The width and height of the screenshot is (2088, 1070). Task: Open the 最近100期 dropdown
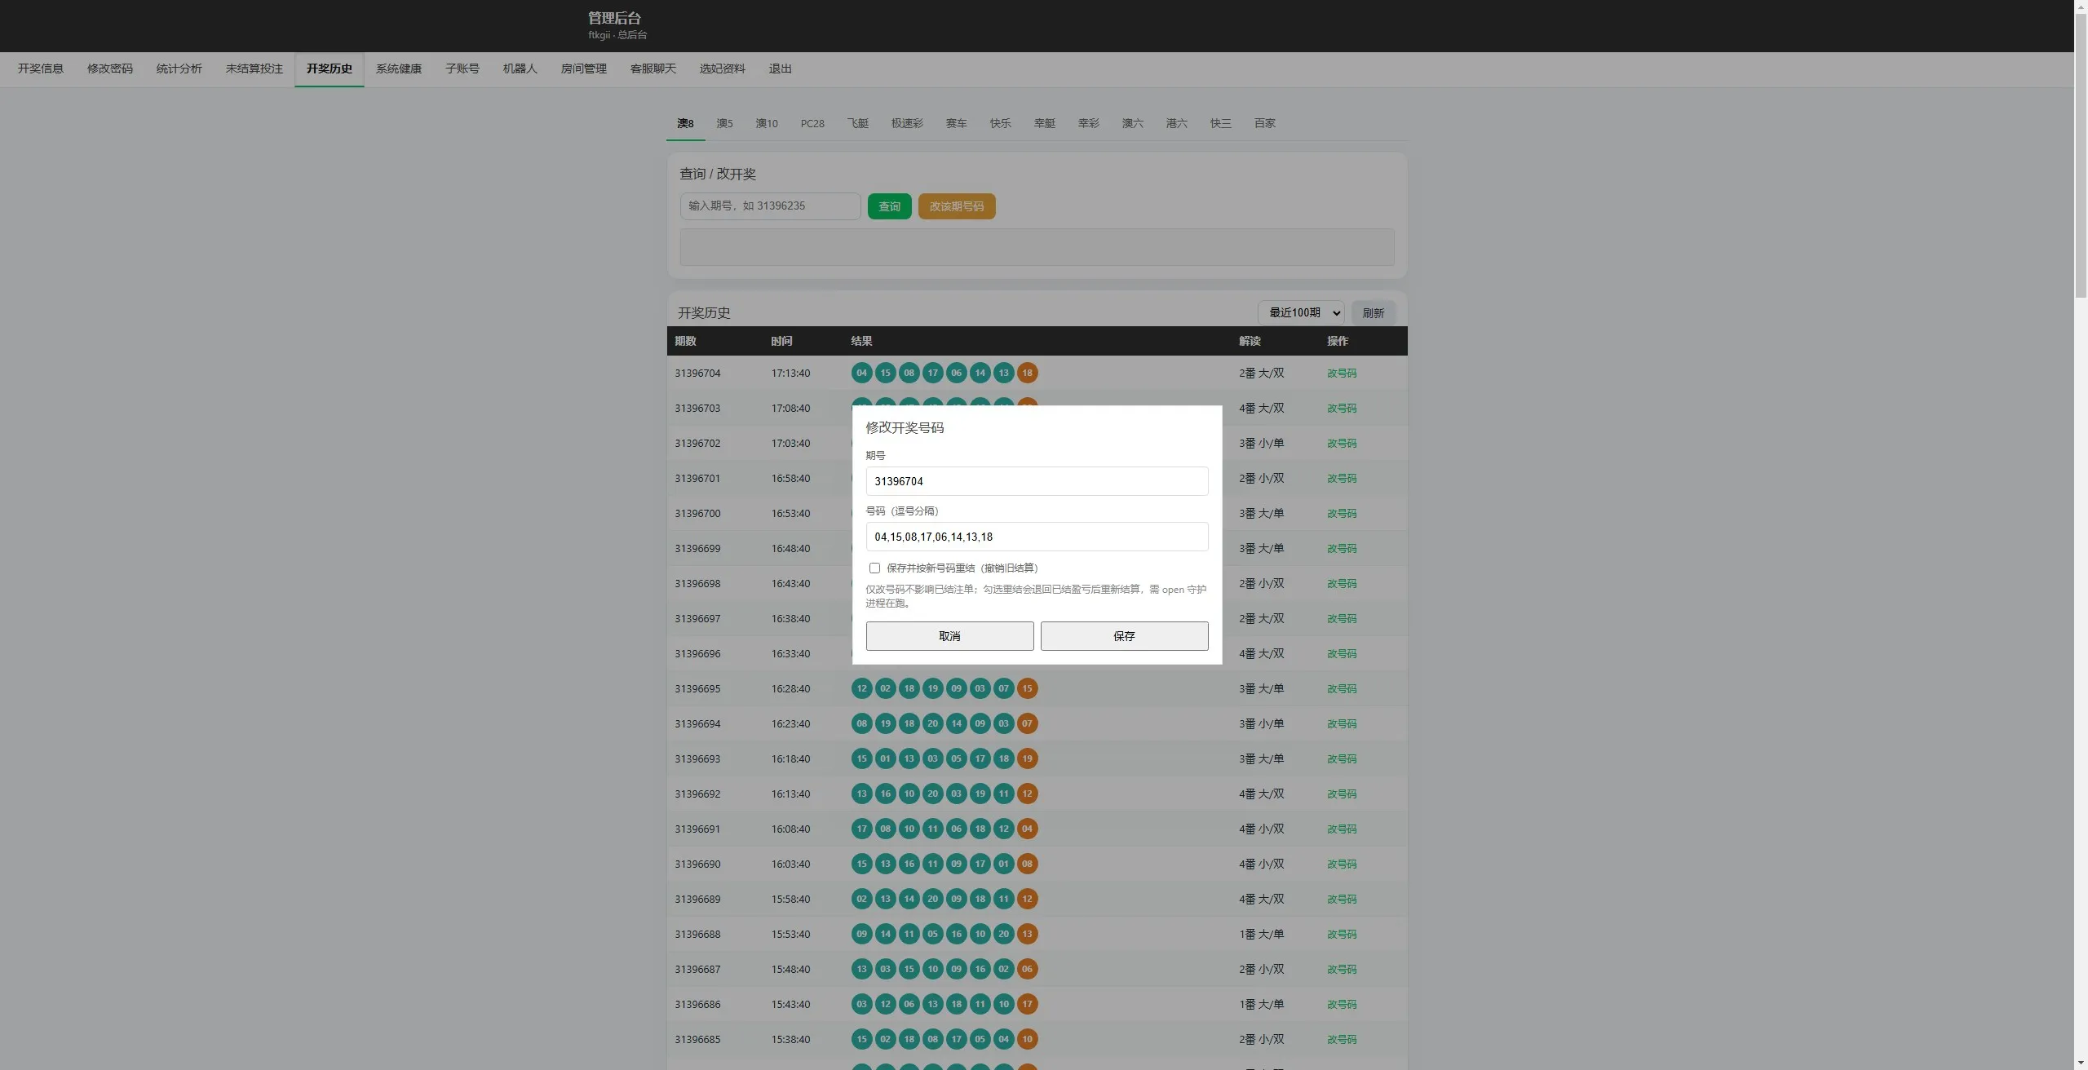(1301, 312)
